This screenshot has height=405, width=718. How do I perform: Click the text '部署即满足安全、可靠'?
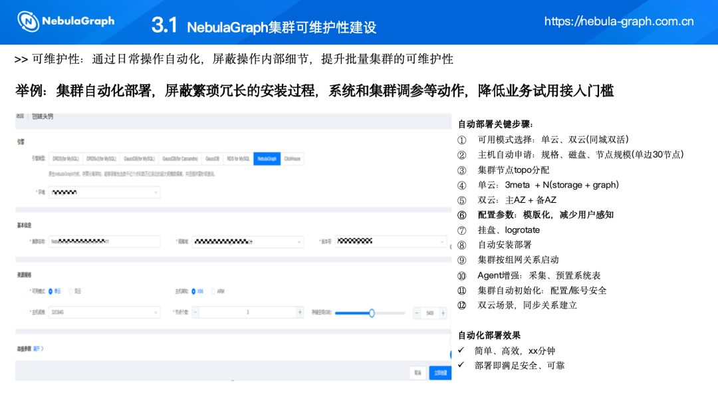coord(519,366)
